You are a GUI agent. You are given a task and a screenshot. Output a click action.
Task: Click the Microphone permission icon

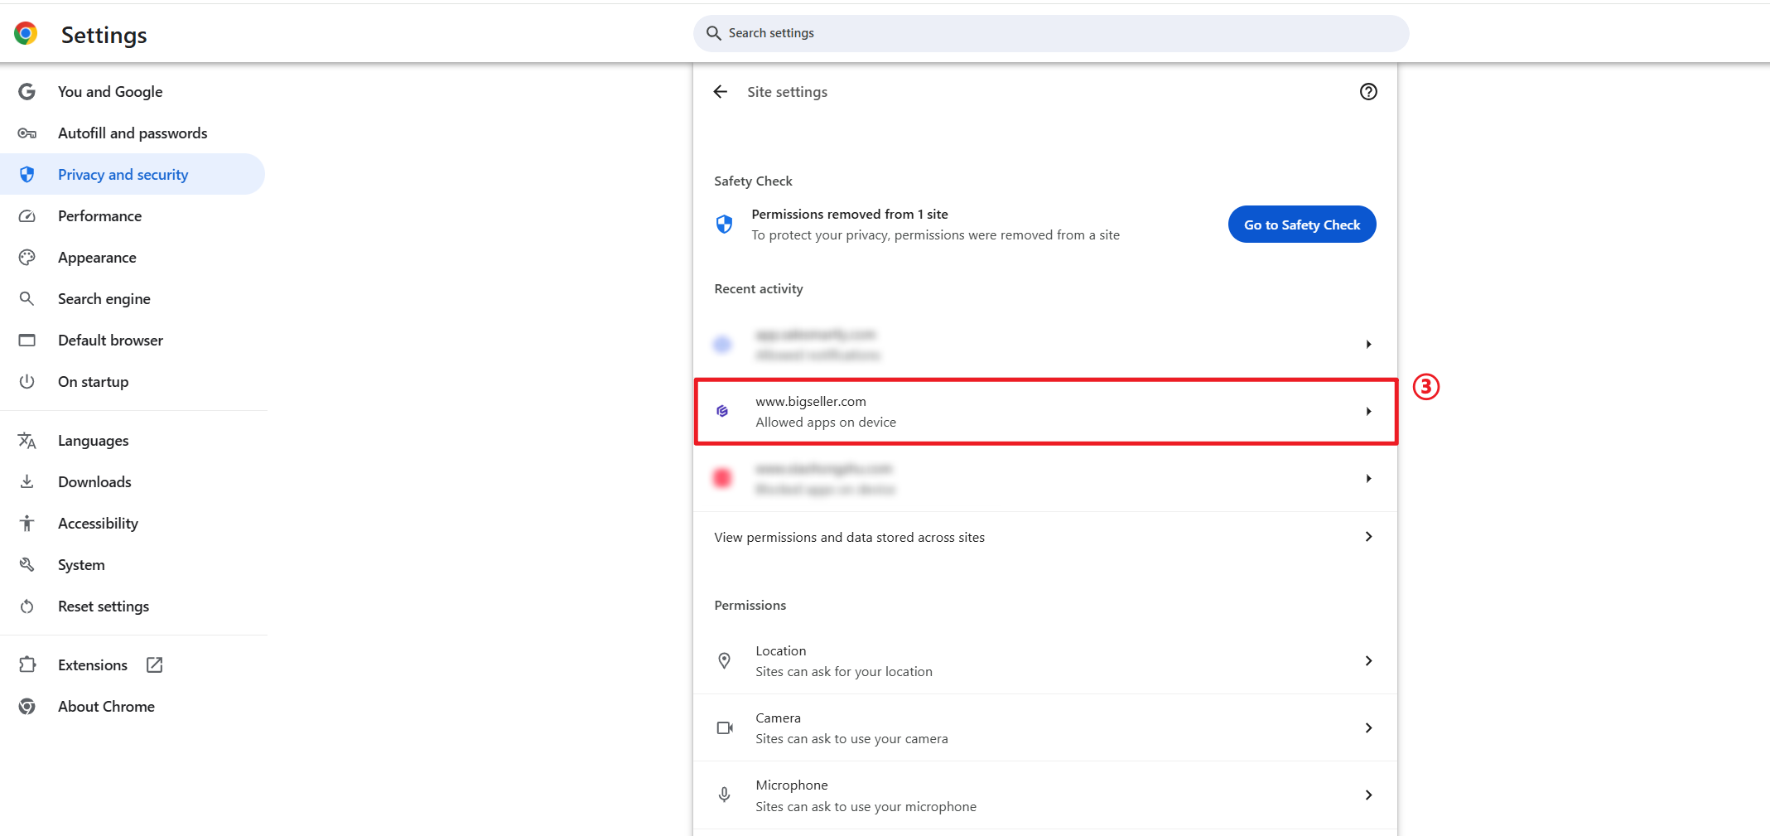(724, 795)
